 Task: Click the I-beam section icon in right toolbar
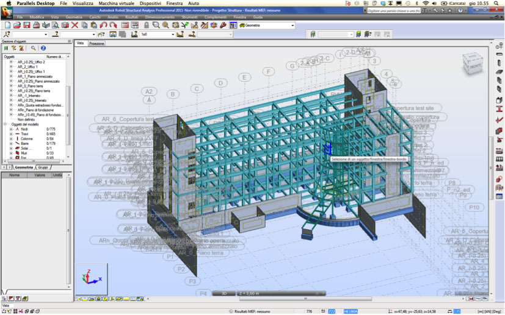tap(500, 109)
